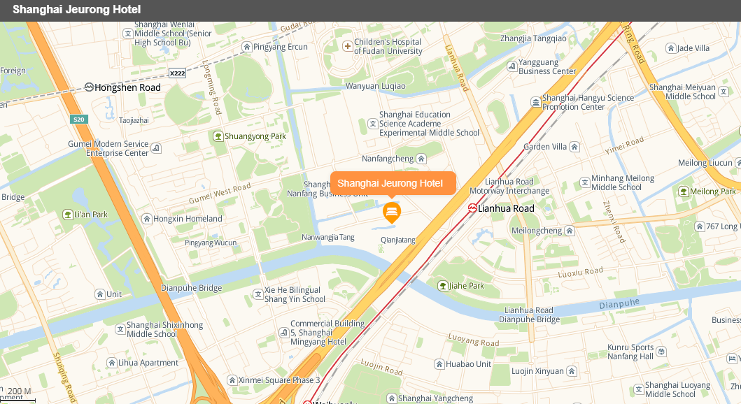Image resolution: width=741 pixels, height=404 pixels.
Task: Click the Jiahe Park tree icon
Action: point(443,286)
